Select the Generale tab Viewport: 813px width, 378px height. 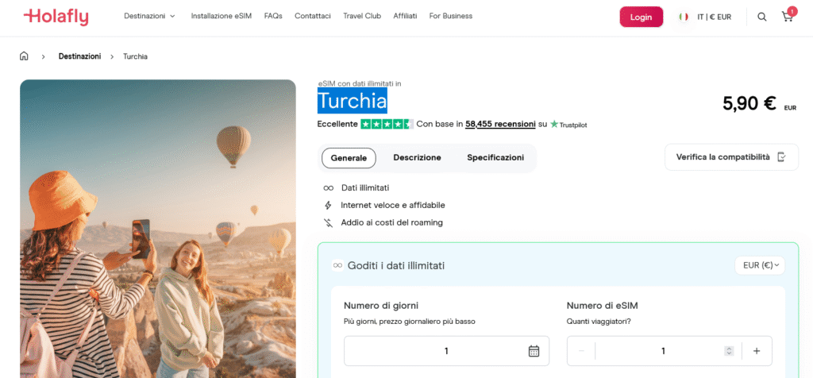pyautogui.click(x=349, y=158)
